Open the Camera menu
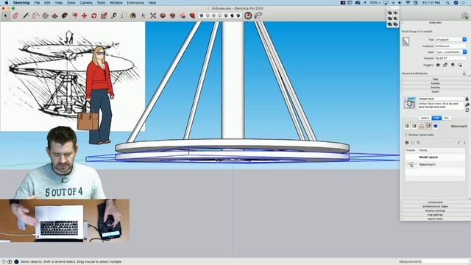The width and height of the screenshot is (471, 265). [x=86, y=3]
